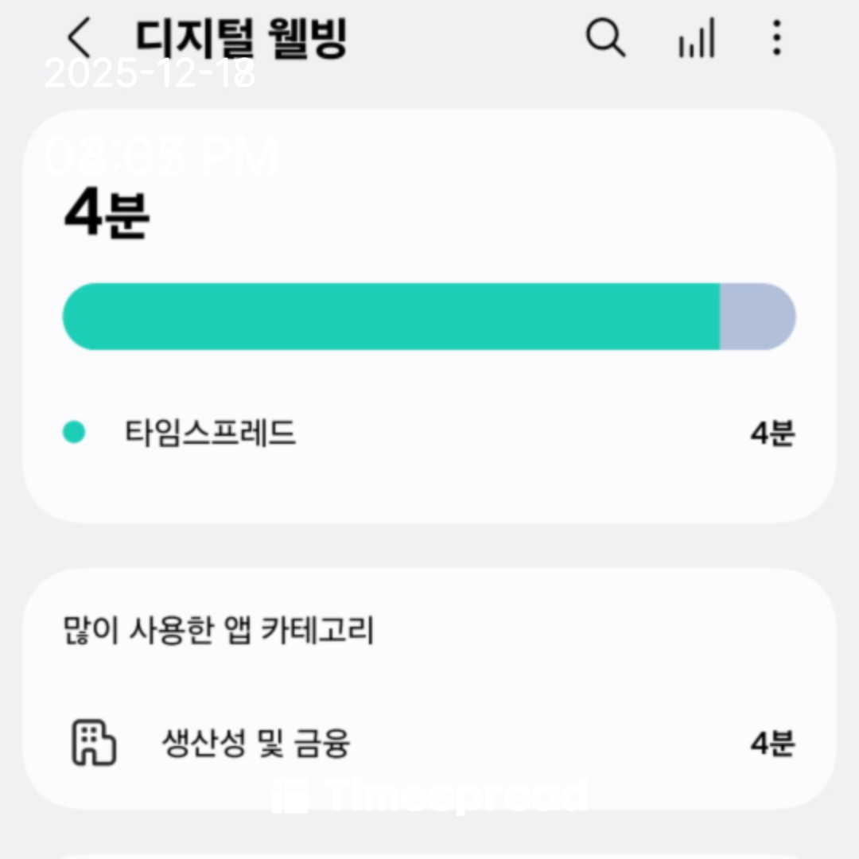This screenshot has height=859, width=859.
Task: Tap the large 4분 total screen time
Action: 107,215
